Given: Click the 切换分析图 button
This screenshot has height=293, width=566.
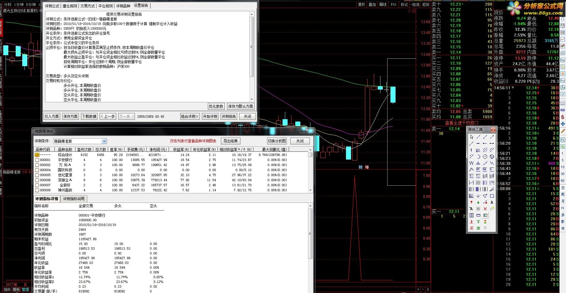Looking at the screenshot, I should point(277,141).
